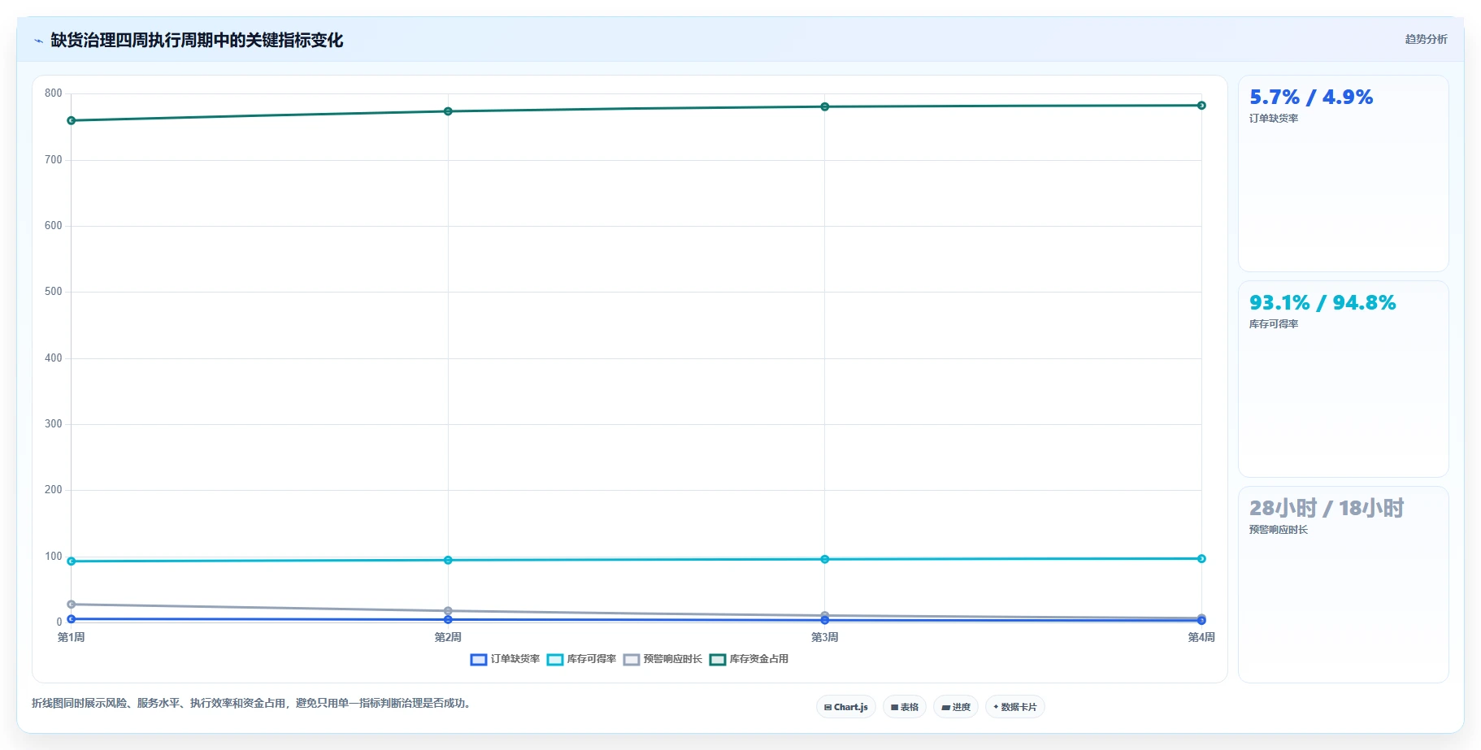The width and height of the screenshot is (1481, 750).
Task: Click the 100 y-axis label
Action: (54, 557)
